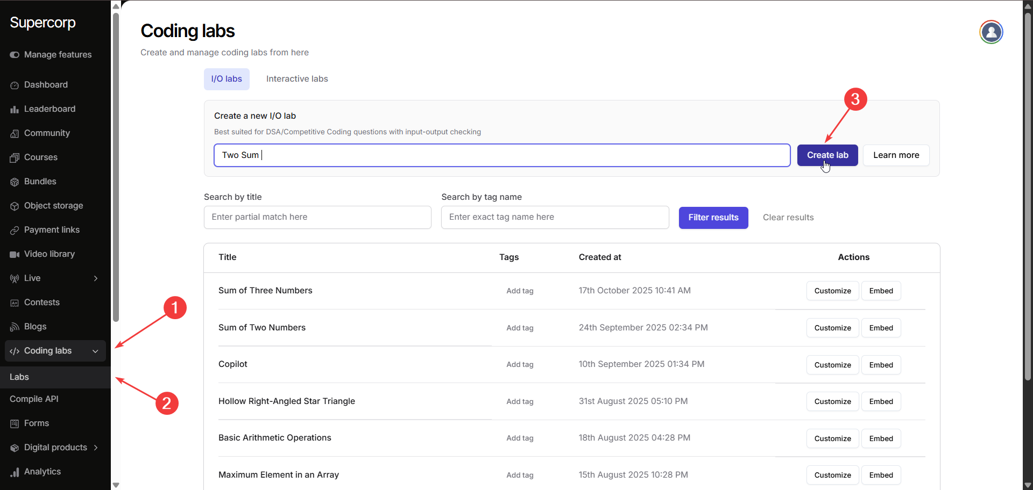Screen dimensions: 1033x490
Task: Click the Filter results button
Action: [713, 218]
